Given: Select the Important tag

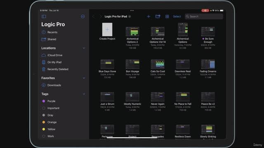Looking at the screenshot, I should point(50,108).
